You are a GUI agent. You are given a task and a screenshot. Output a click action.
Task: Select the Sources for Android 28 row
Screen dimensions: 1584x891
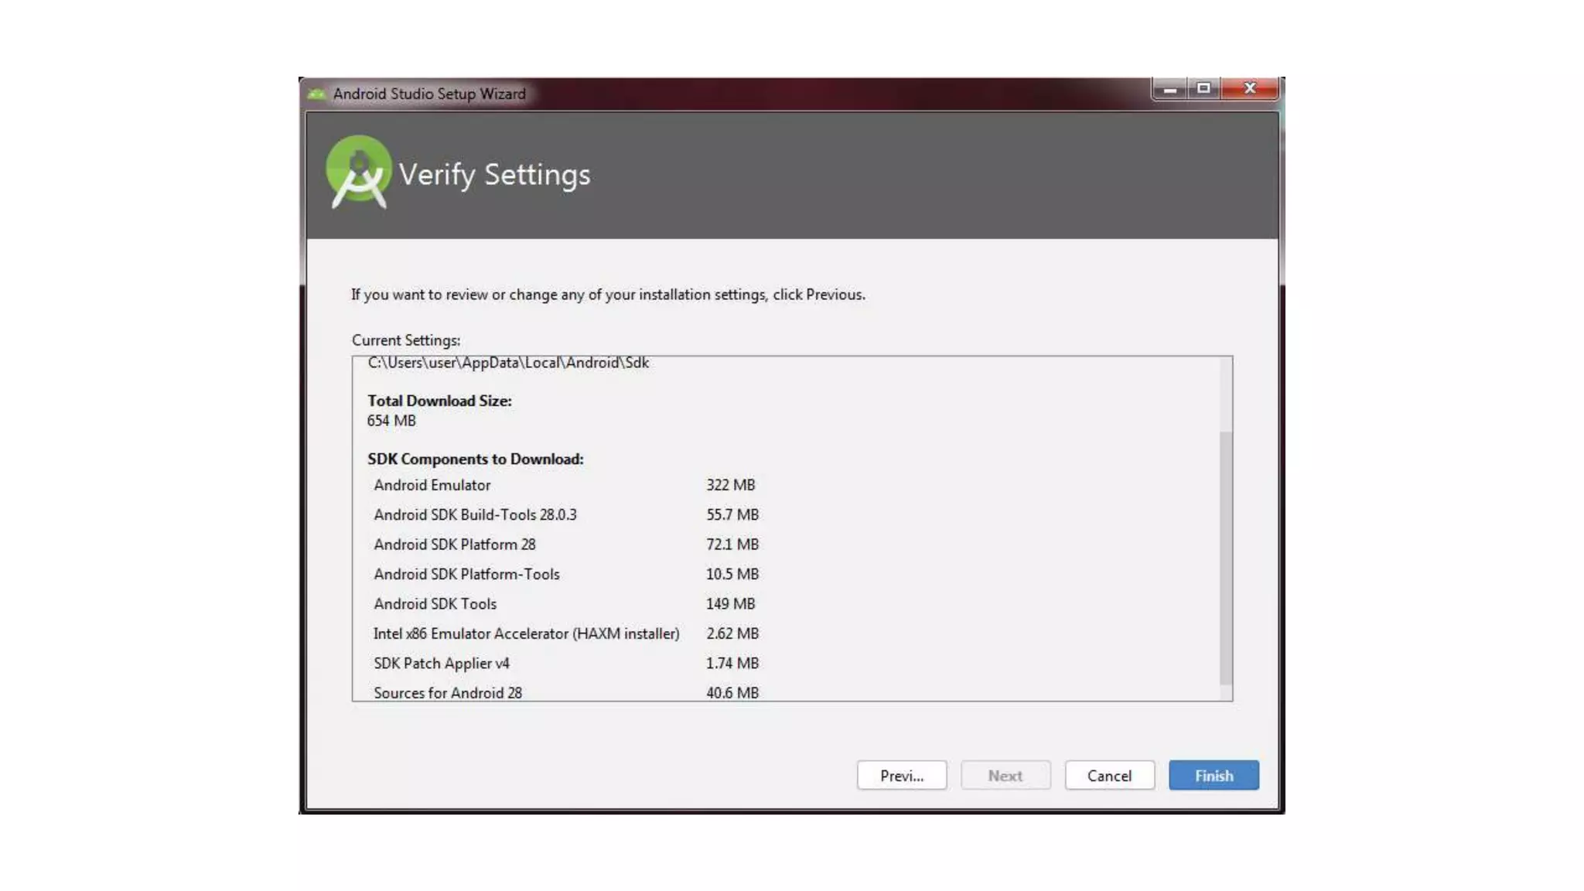click(x=447, y=692)
